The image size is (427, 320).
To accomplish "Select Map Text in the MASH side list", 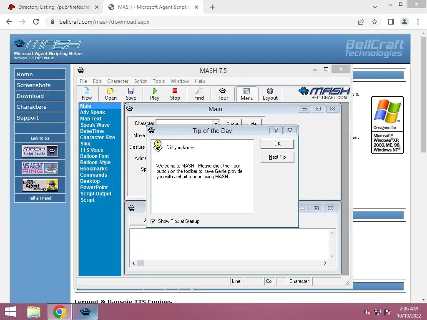I will tap(90, 119).
